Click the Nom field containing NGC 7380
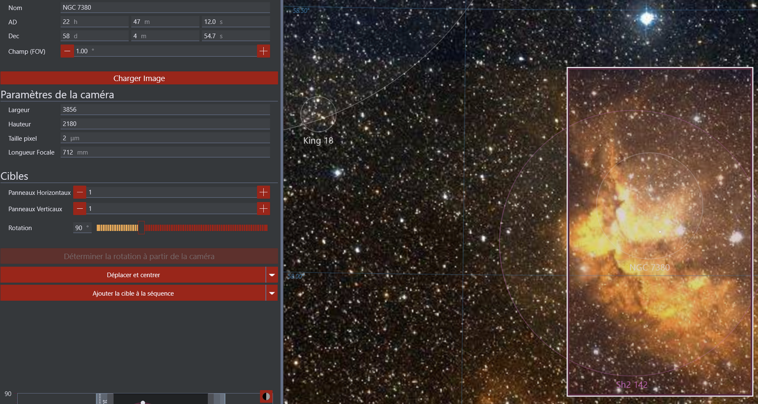This screenshot has height=404, width=758. [x=165, y=8]
